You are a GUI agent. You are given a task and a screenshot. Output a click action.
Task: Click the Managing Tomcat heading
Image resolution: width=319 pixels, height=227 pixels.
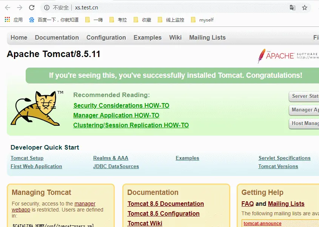point(42,192)
